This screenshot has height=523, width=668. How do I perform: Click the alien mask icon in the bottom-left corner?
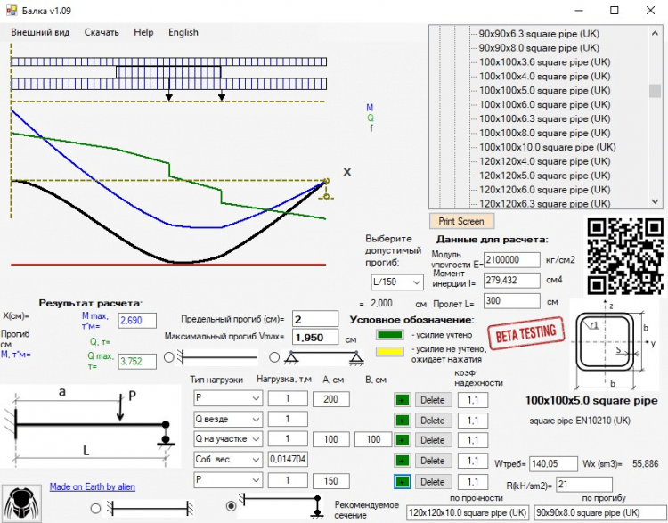pyautogui.click(x=18, y=503)
